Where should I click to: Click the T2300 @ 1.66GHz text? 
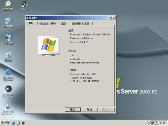tap(81, 78)
